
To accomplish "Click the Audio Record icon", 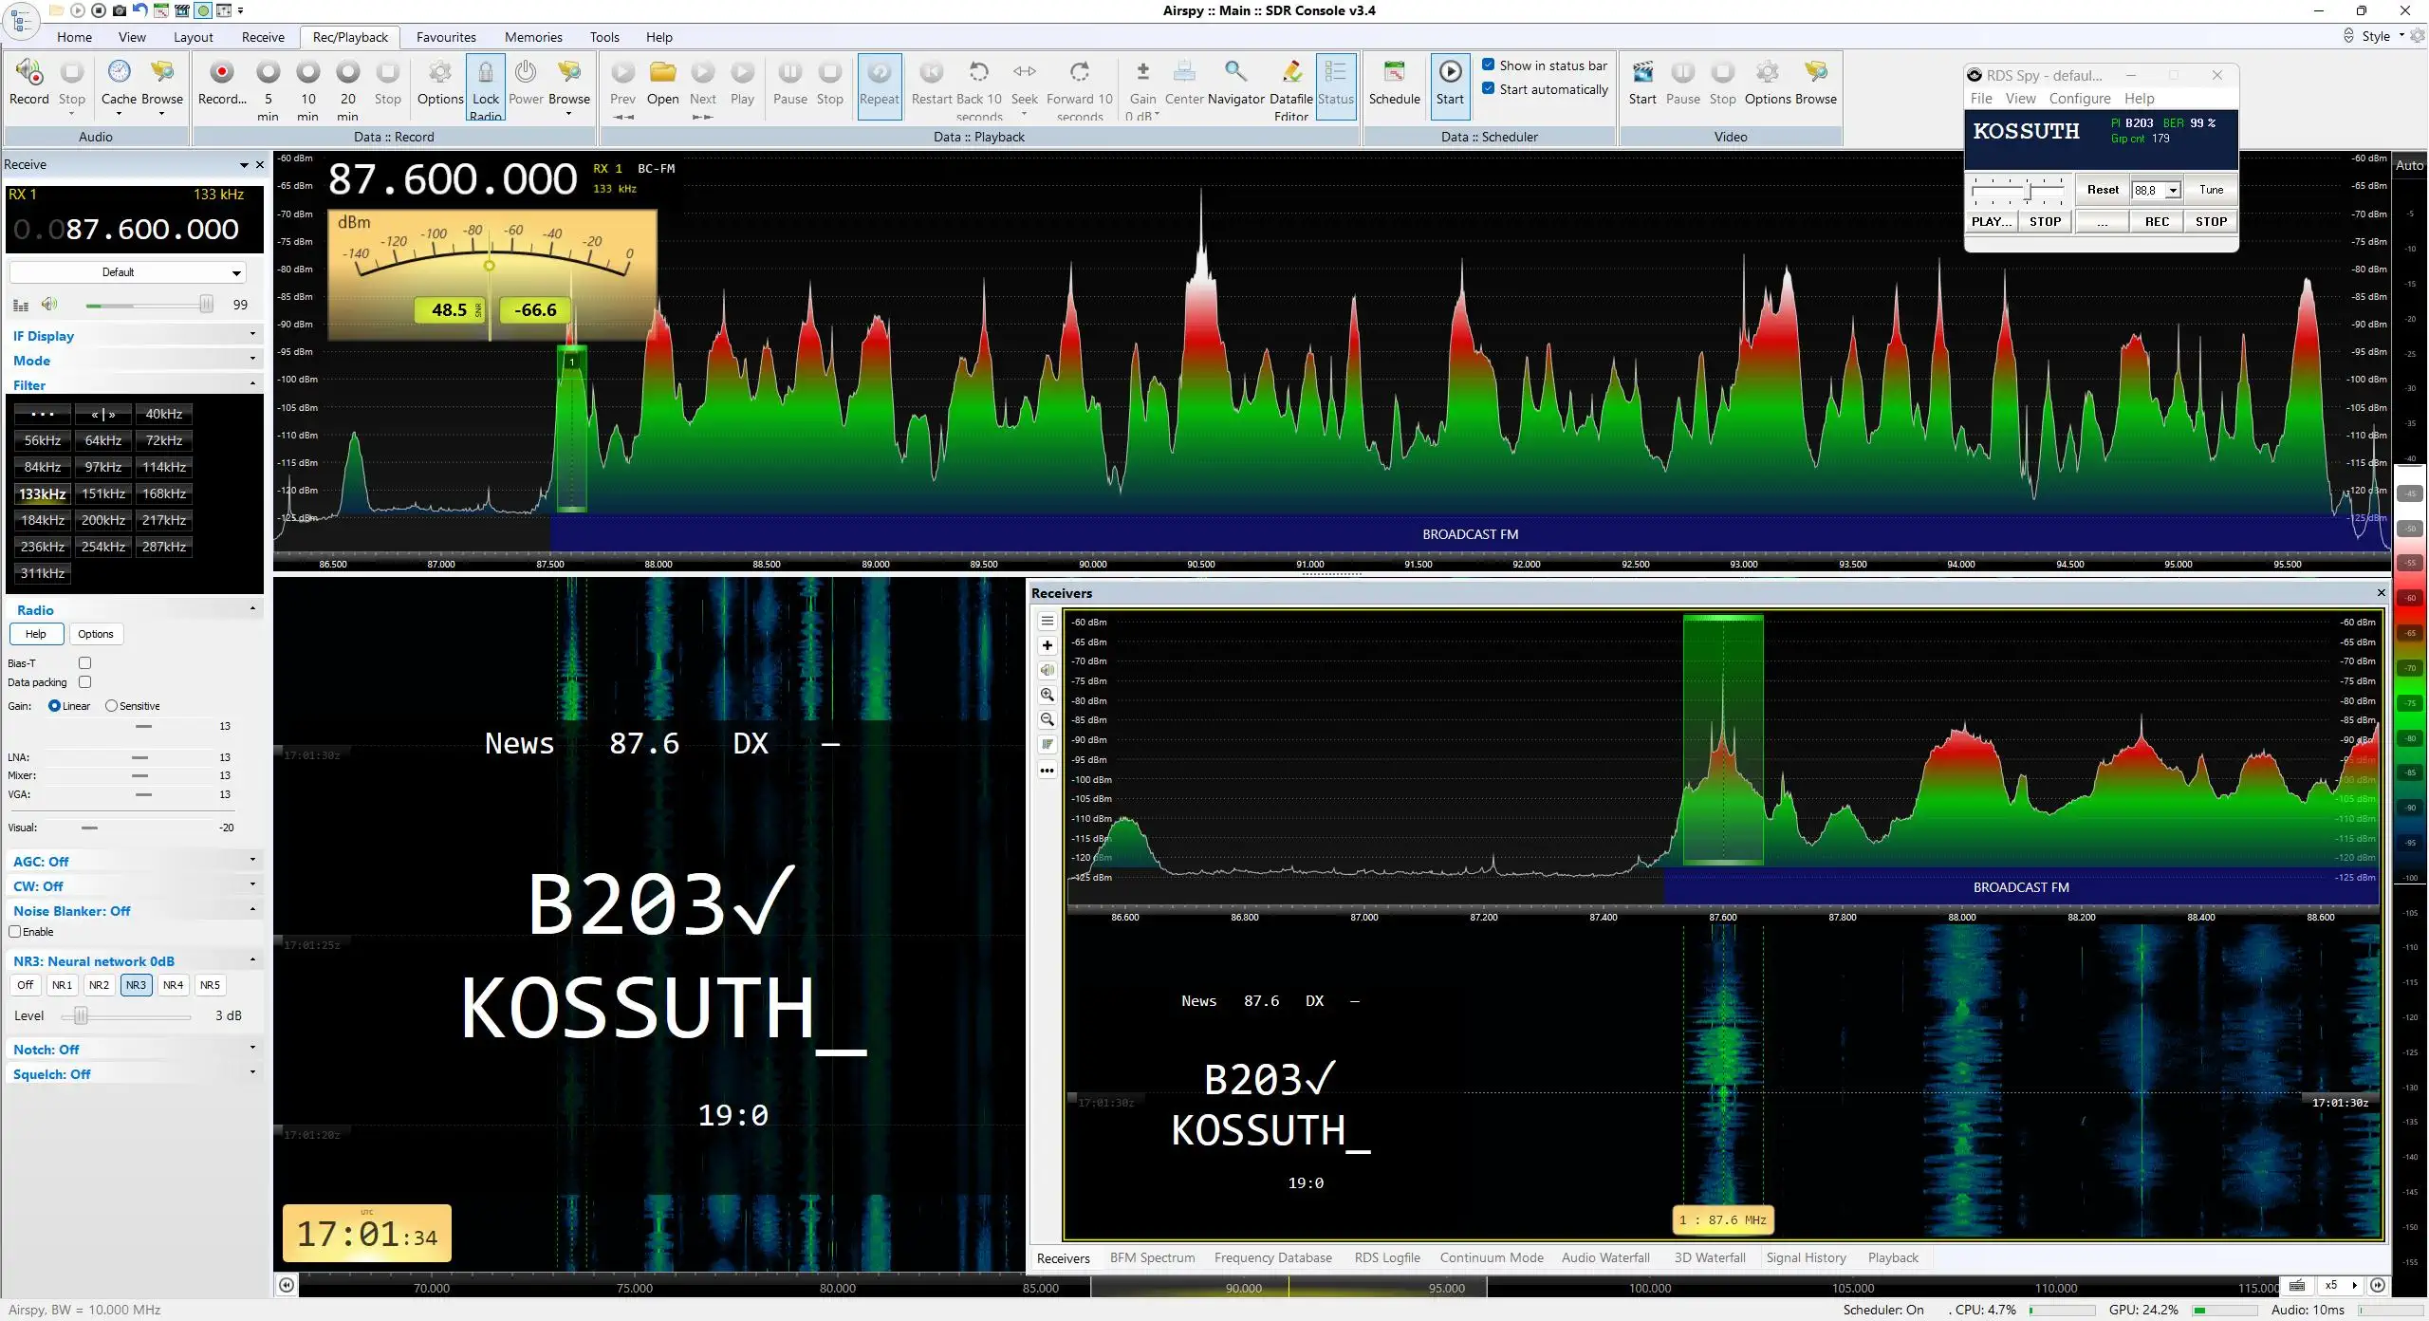I will point(28,73).
